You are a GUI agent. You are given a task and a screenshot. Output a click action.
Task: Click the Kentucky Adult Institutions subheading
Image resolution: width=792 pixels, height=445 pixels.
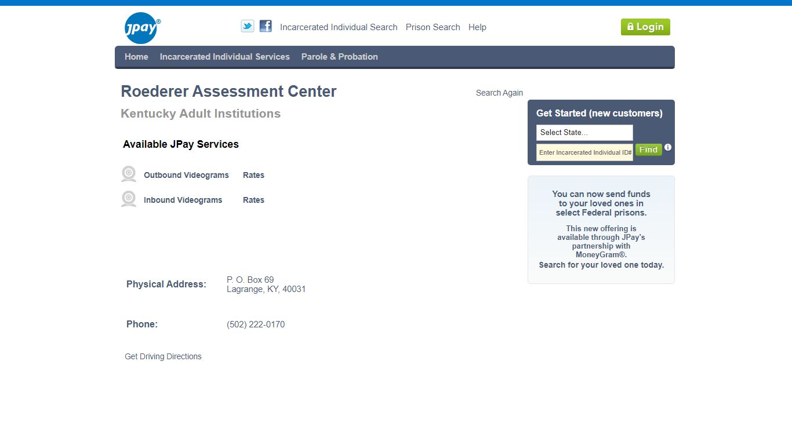click(x=201, y=114)
